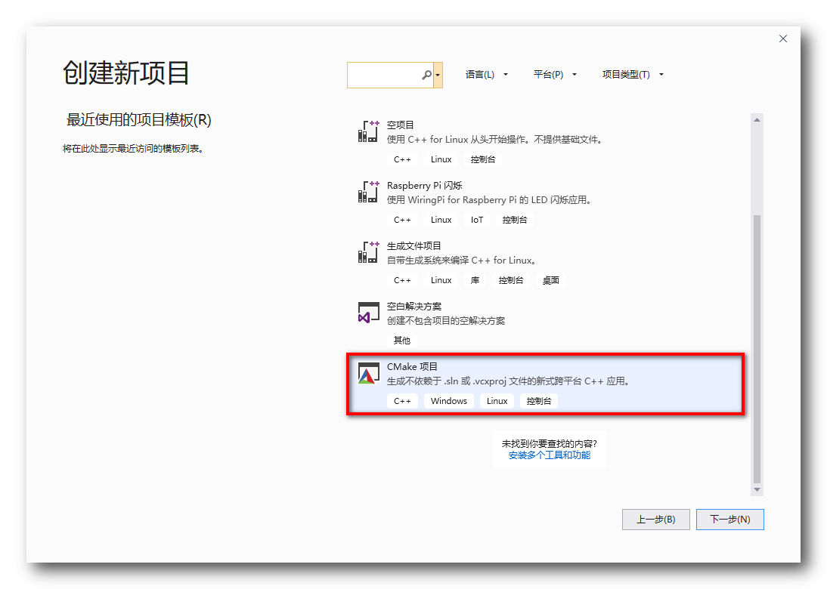Open the search history dropdown arrow
827x589 pixels.
pyautogui.click(x=436, y=75)
